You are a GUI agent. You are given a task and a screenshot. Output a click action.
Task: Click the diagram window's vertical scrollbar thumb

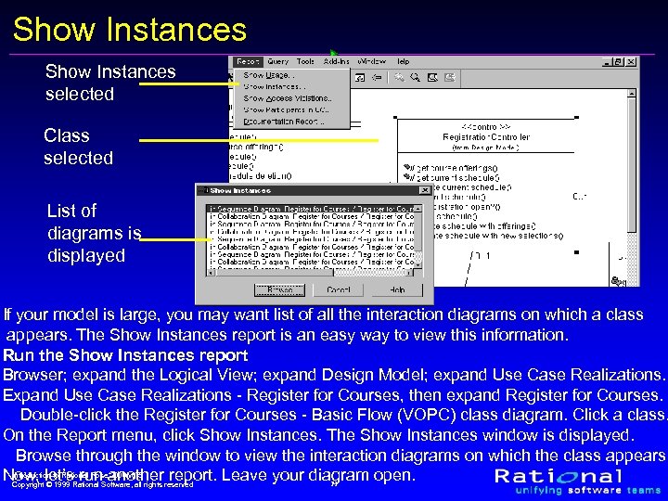point(632,165)
